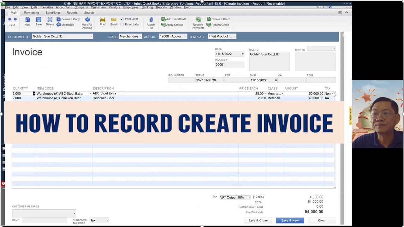Open the Ship To dropdown
This screenshot has height=227, width=404.
click(x=334, y=48)
